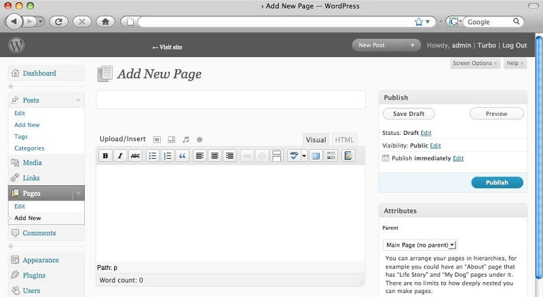The image size is (543, 297).
Task: Insert an unordered bullet list
Action: pos(152,156)
